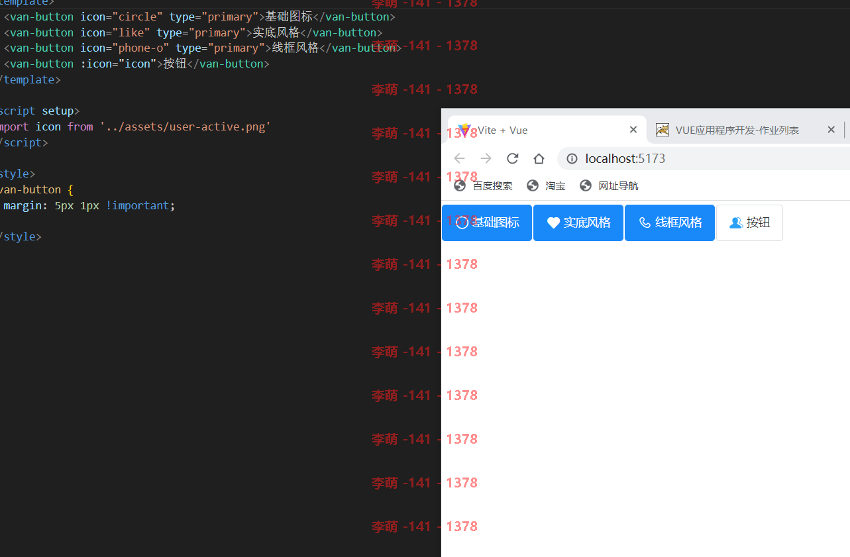This screenshot has height=557, width=850.
Task: Click the :icon="icon" attribute in code
Action: tap(119, 64)
